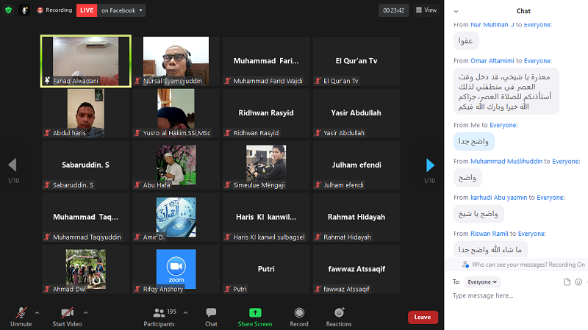The image size is (588, 330).
Task: Click the Chat panel title
Action: tap(523, 11)
